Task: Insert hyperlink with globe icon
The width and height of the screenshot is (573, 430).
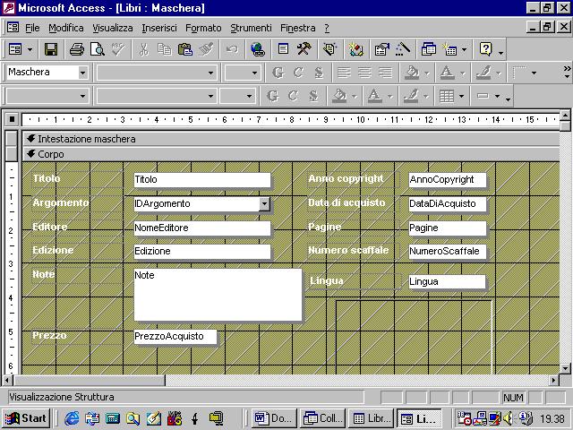Action: coord(258,49)
